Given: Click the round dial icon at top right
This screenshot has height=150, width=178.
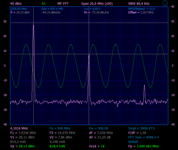Looking at the screenshot, I should (165, 3).
